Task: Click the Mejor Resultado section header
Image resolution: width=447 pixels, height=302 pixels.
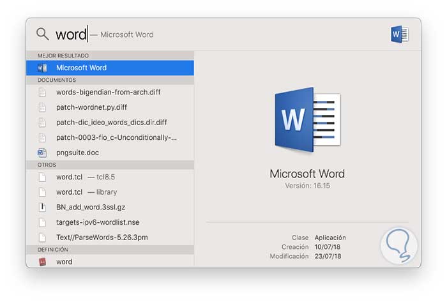Action: pyautogui.click(x=110, y=56)
